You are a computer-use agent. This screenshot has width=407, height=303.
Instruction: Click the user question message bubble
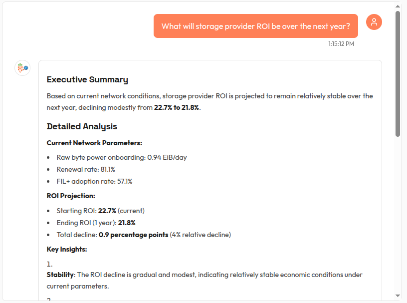(x=255, y=26)
